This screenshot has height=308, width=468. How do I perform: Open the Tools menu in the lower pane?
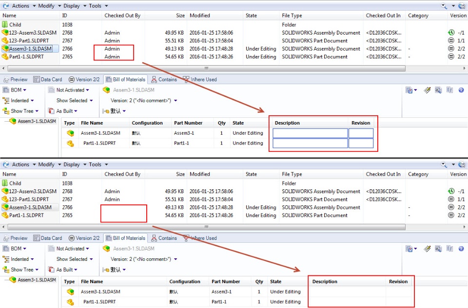click(98, 164)
